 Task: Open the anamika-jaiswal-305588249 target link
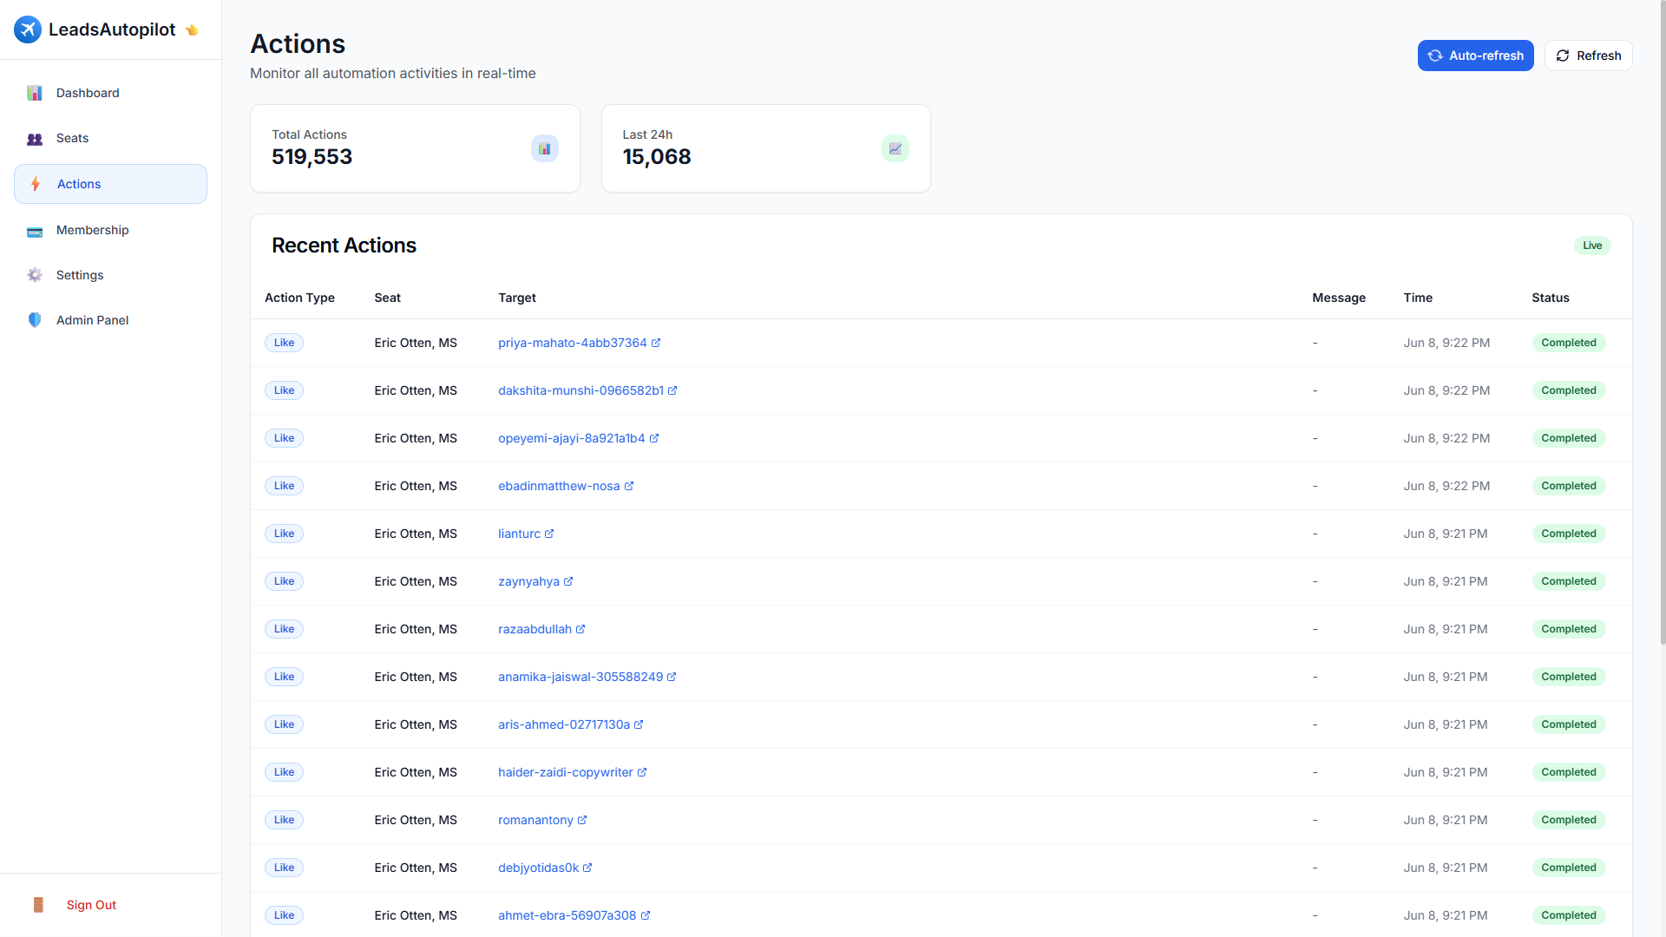(x=580, y=677)
